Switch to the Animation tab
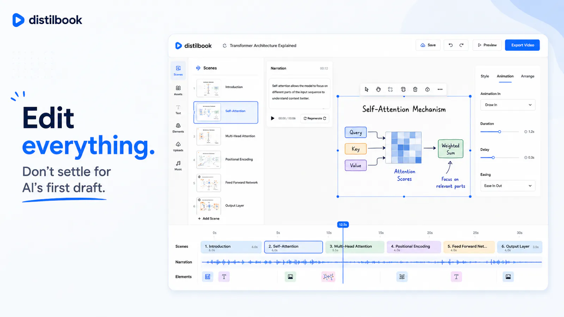 pos(505,76)
